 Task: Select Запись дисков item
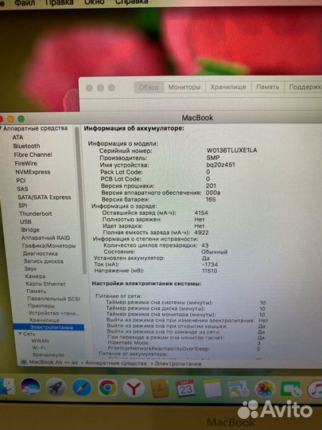[43, 261]
